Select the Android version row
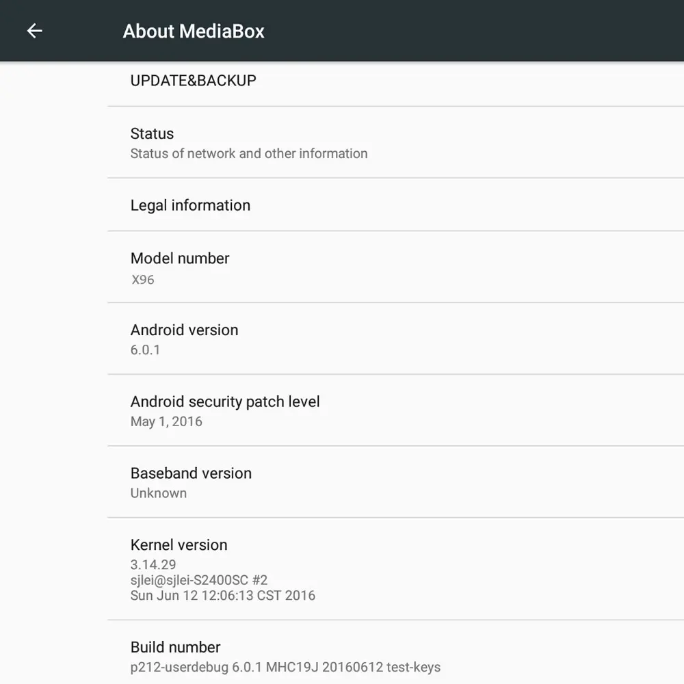 (184, 330)
